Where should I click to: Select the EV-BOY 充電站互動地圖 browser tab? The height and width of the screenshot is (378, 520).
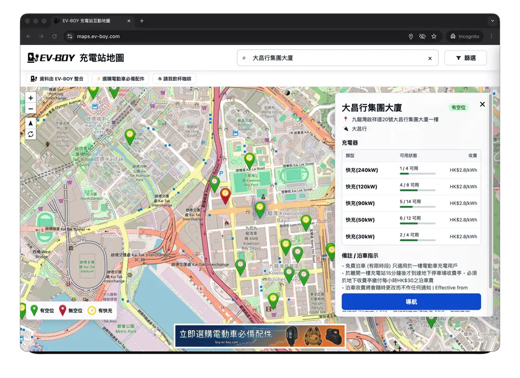(x=92, y=21)
